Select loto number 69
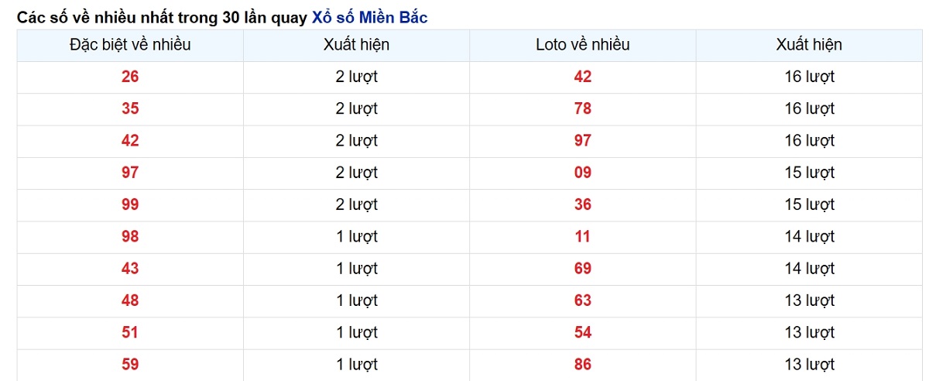929x381 pixels. click(x=583, y=269)
